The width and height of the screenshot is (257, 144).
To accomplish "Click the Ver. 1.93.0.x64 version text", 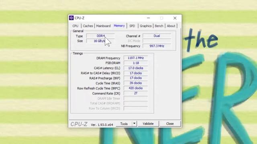I will [x=102, y=125].
